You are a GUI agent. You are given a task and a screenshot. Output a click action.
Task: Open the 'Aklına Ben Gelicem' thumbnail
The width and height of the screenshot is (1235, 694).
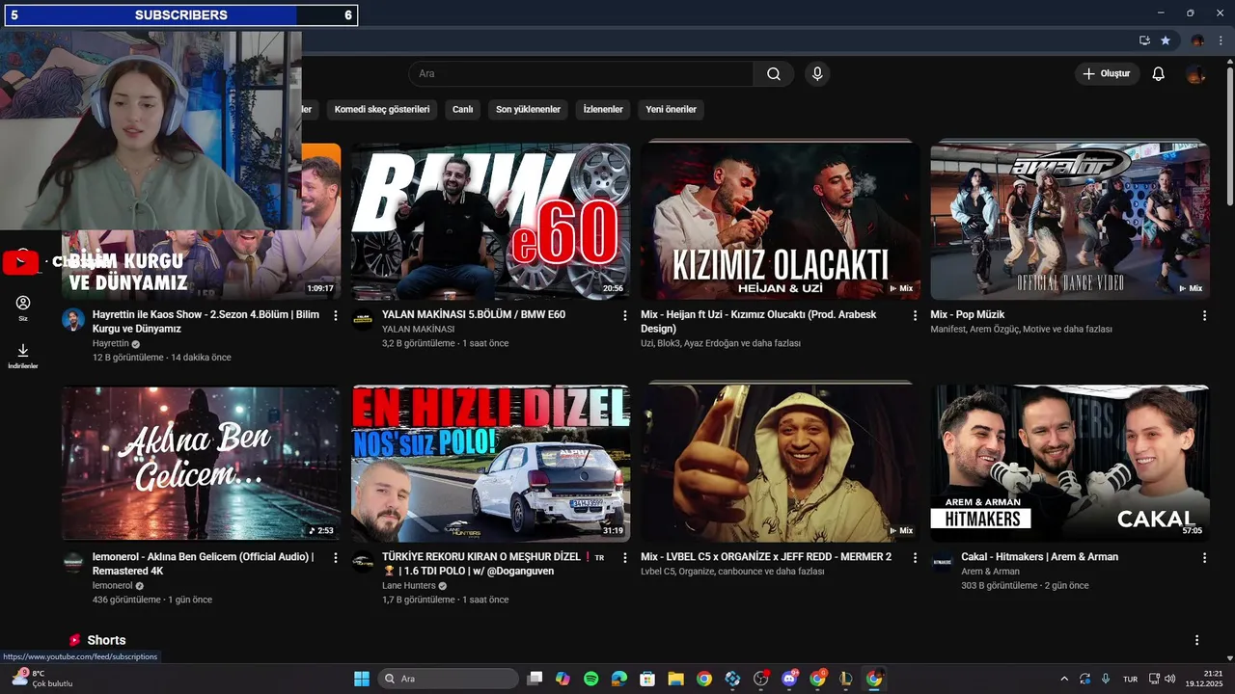coord(201,464)
